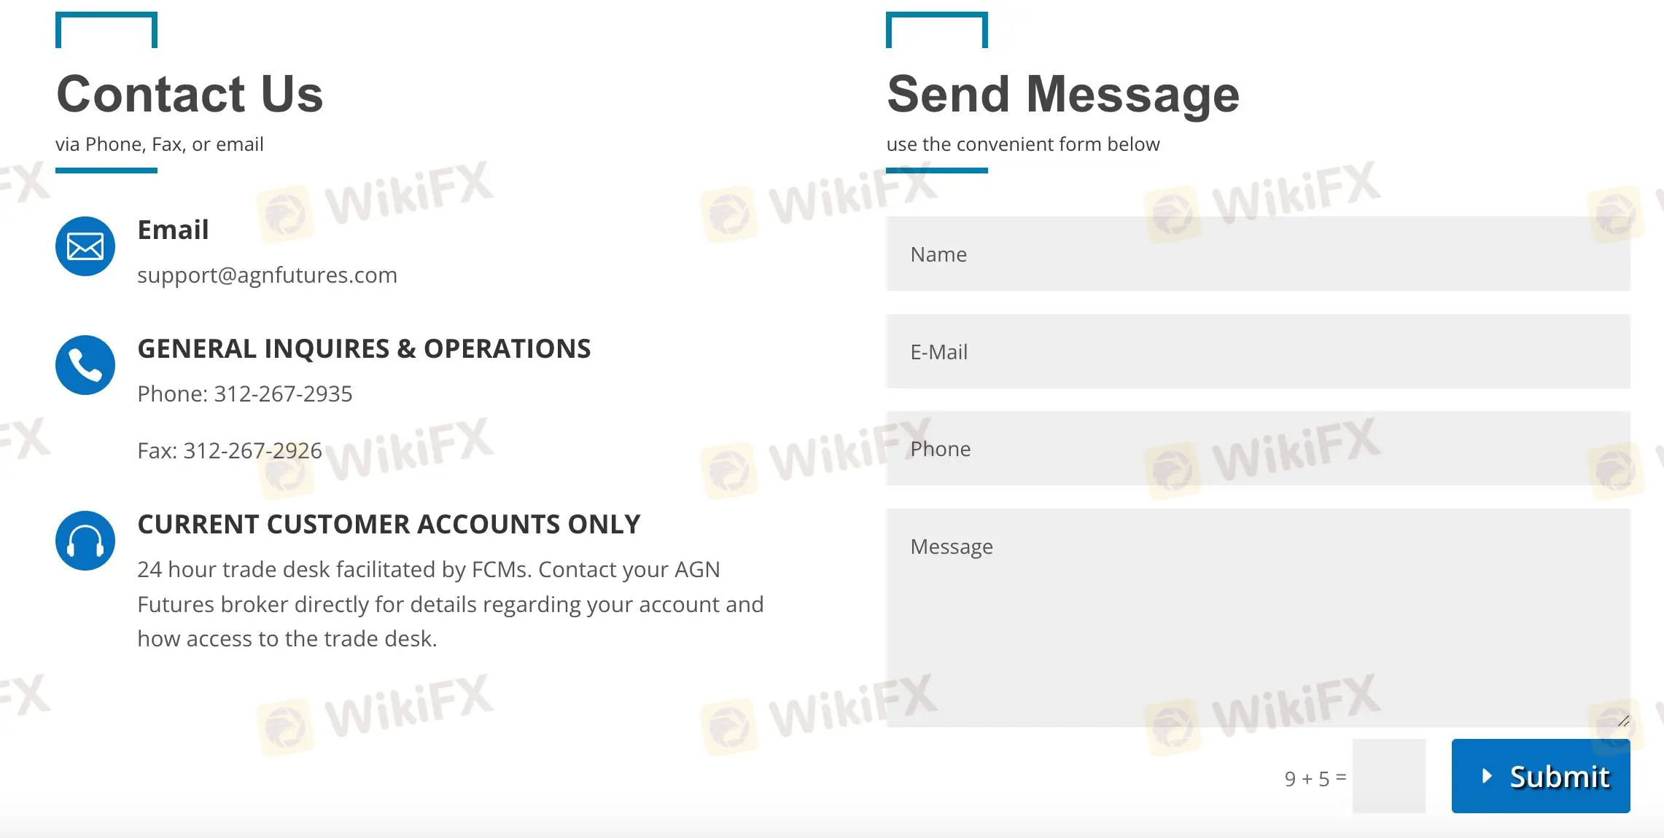Submit the message form
This screenshot has width=1664, height=838.
pos(1541,776)
